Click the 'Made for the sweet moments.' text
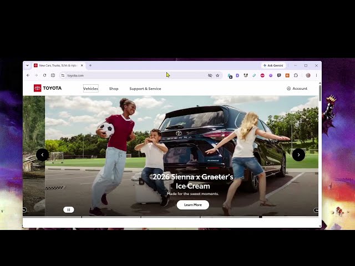 192,194
